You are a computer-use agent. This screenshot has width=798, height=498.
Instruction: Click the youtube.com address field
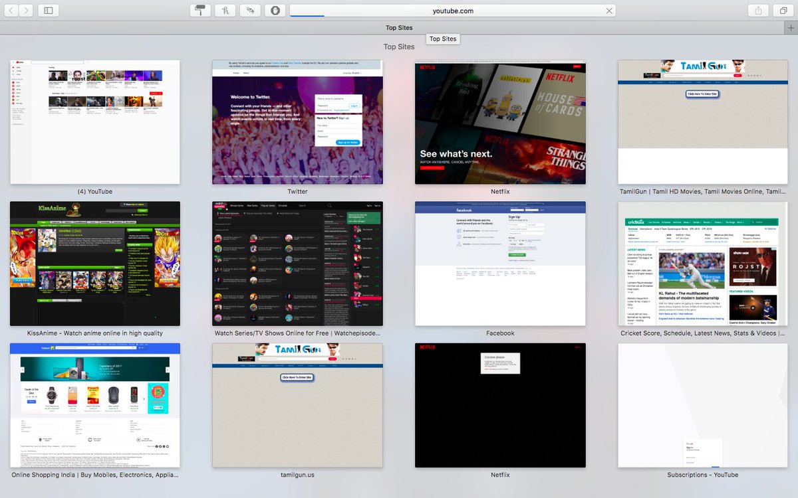(x=452, y=11)
